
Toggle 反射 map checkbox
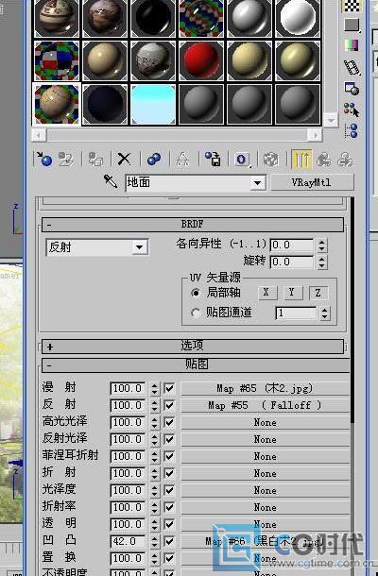tap(169, 405)
